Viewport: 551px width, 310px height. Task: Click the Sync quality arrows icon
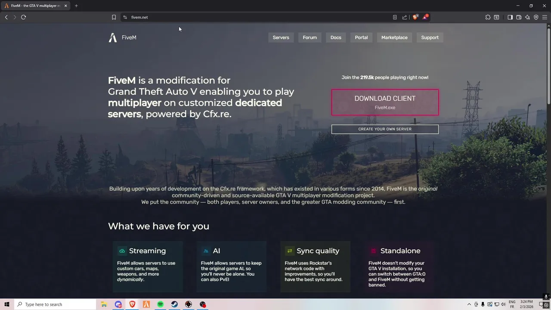290,251
